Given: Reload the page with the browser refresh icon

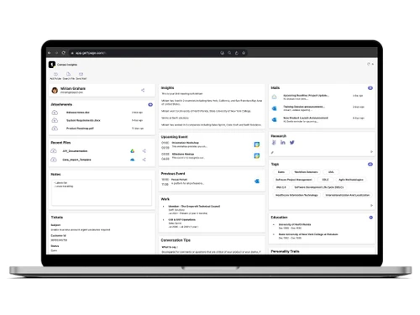Looking at the screenshot, I should tap(64, 53).
